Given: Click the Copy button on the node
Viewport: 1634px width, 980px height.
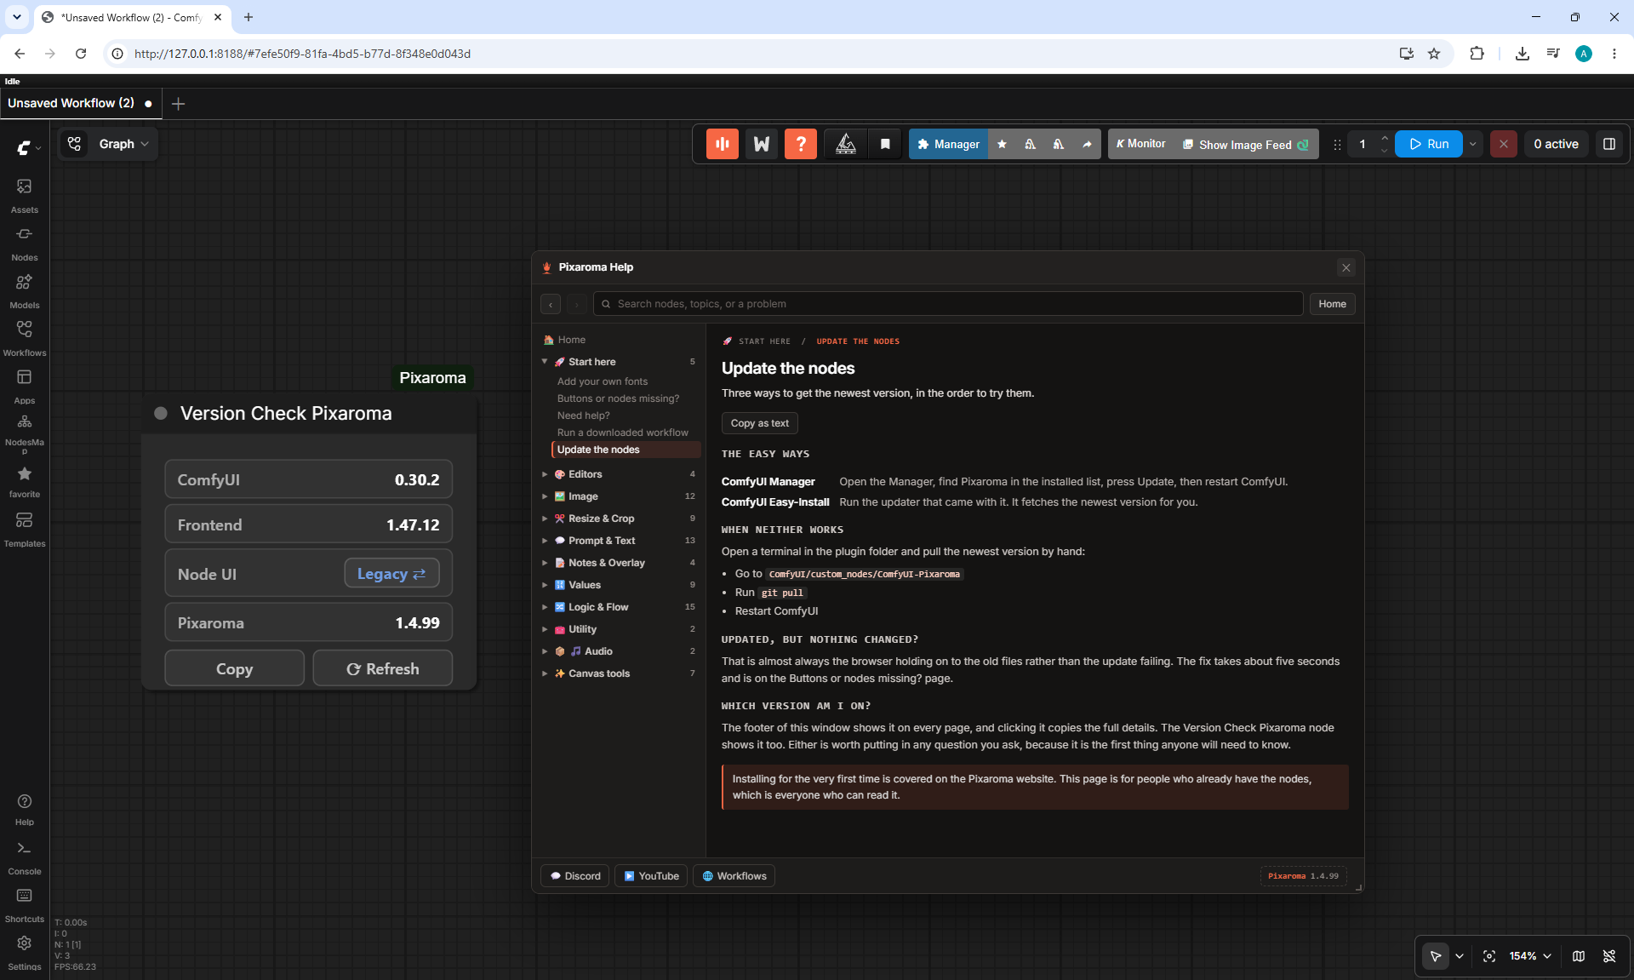Looking at the screenshot, I should [x=234, y=668].
